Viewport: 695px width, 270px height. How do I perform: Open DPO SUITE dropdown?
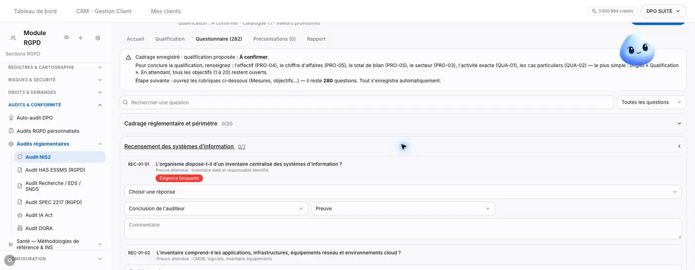click(x=663, y=11)
